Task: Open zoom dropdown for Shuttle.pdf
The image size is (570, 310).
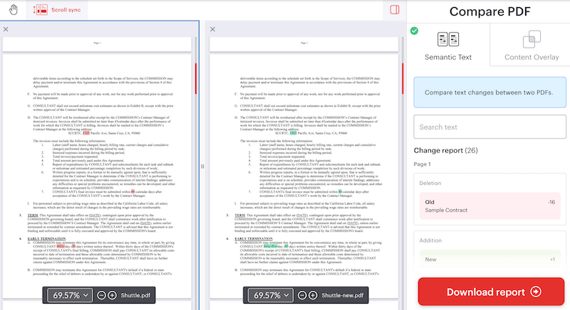Action: [70, 295]
